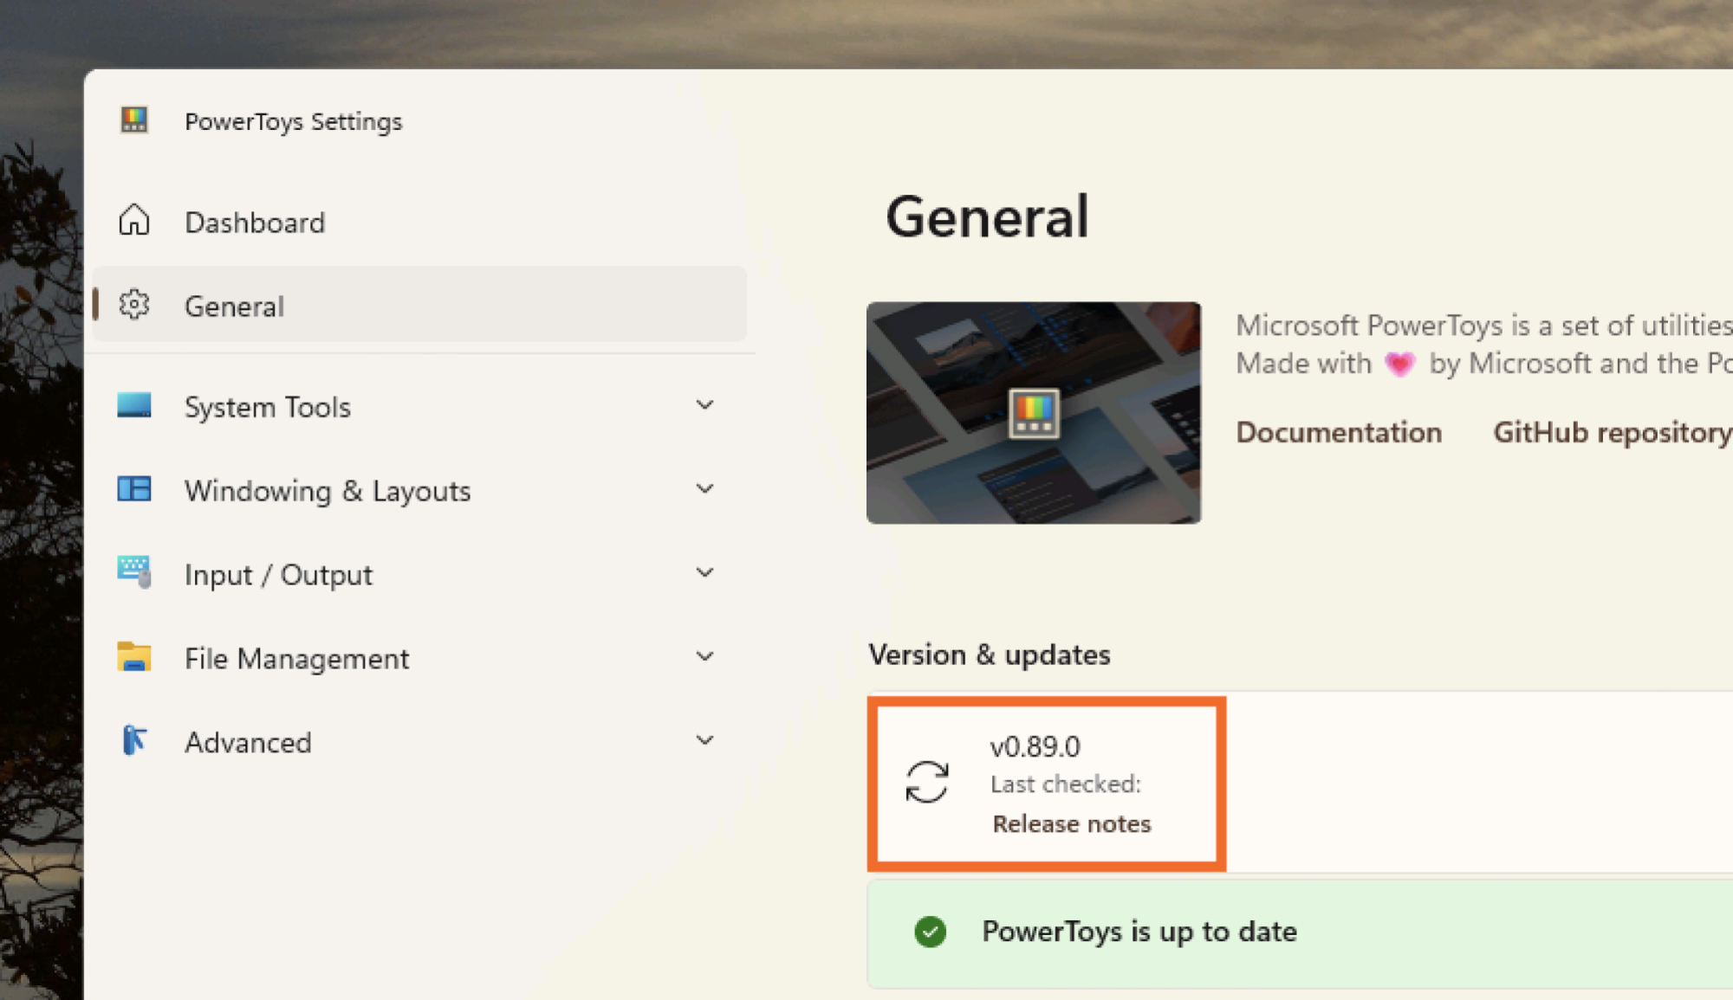Click the Dashboard home icon
Image resolution: width=1733 pixels, height=1000 pixels.
134,221
